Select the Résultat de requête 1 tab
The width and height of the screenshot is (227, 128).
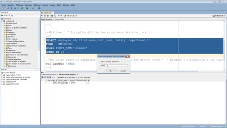click(68, 75)
